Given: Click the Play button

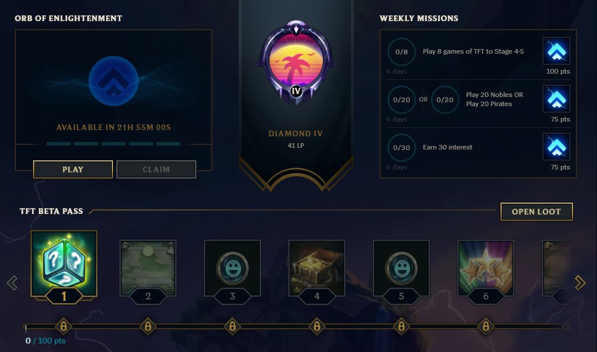Looking at the screenshot, I should 73,169.
